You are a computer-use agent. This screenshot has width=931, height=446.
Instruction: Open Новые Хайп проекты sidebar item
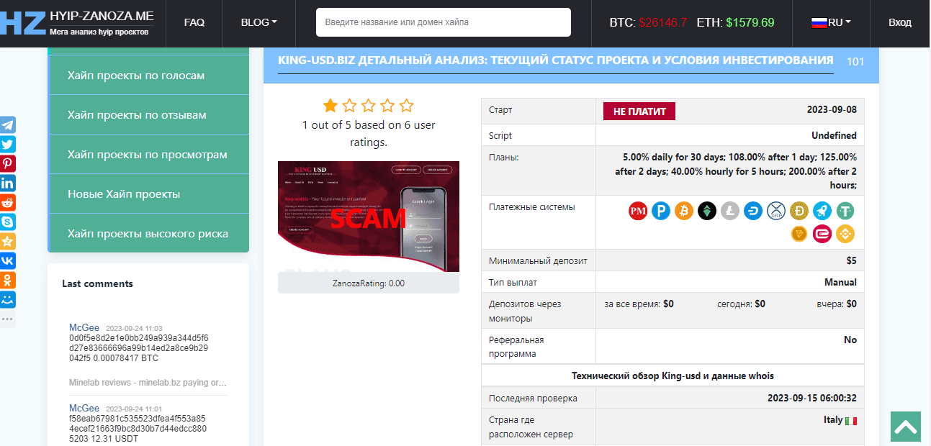click(124, 194)
